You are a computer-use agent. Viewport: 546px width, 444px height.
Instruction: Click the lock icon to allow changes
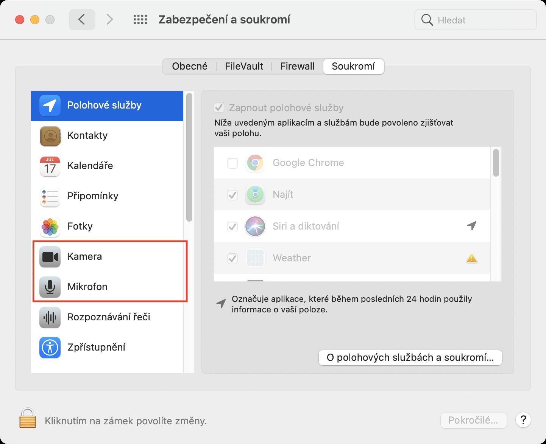point(28,419)
